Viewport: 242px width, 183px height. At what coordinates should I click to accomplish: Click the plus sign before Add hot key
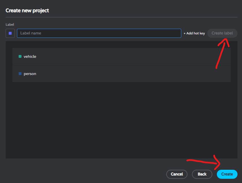(185, 33)
